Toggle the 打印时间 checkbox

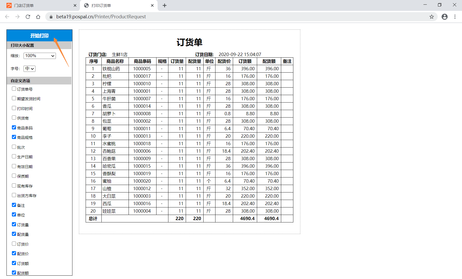pyautogui.click(x=14, y=108)
